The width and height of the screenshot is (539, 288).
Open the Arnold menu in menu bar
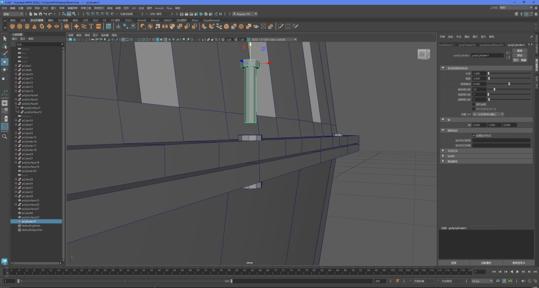click(159, 8)
